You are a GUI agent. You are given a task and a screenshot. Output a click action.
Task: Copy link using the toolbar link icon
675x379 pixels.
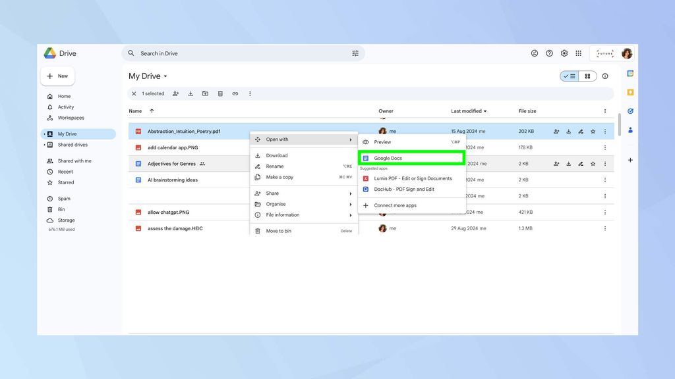[235, 93]
